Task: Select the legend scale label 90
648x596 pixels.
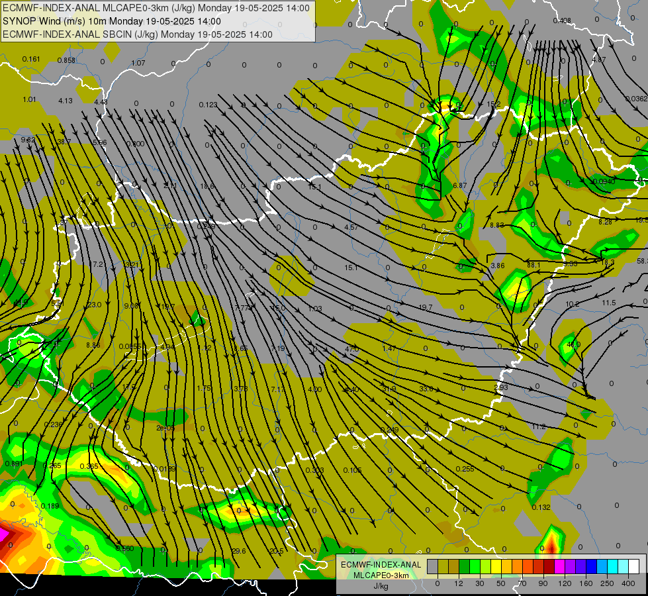Action: [x=543, y=583]
